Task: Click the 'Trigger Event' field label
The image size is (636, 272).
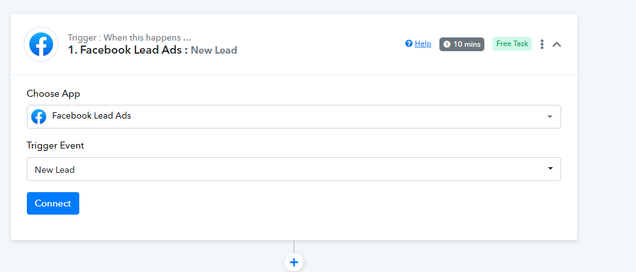Action: click(55, 145)
